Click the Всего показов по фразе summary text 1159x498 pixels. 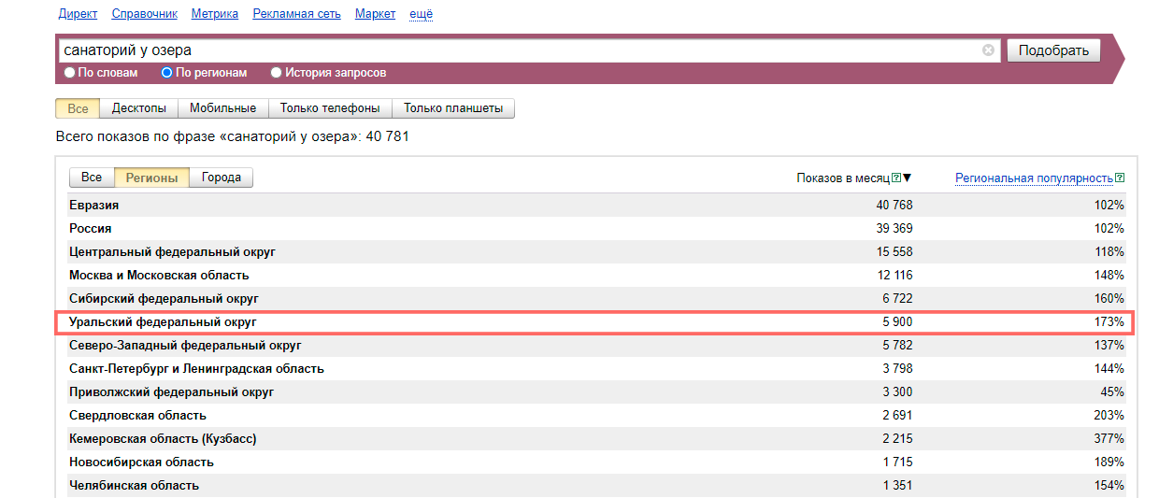(233, 137)
